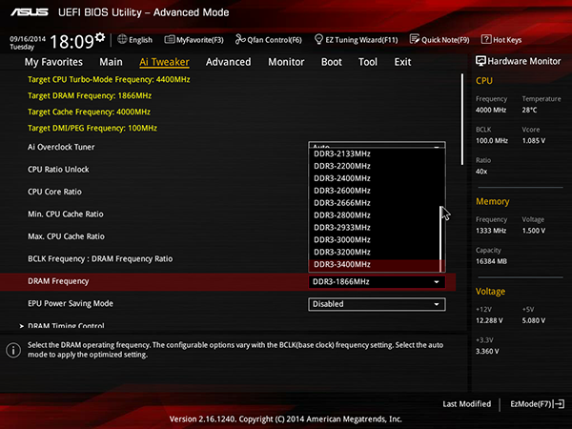The width and height of the screenshot is (572, 429).
Task: Click the main settings page scrollbar
Action: tap(462, 119)
